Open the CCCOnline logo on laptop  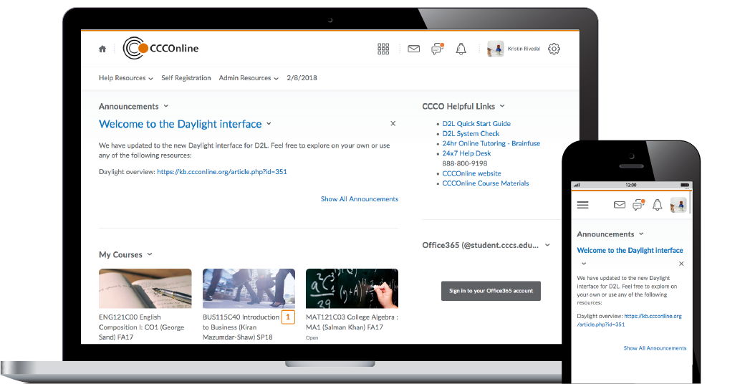tap(160, 48)
